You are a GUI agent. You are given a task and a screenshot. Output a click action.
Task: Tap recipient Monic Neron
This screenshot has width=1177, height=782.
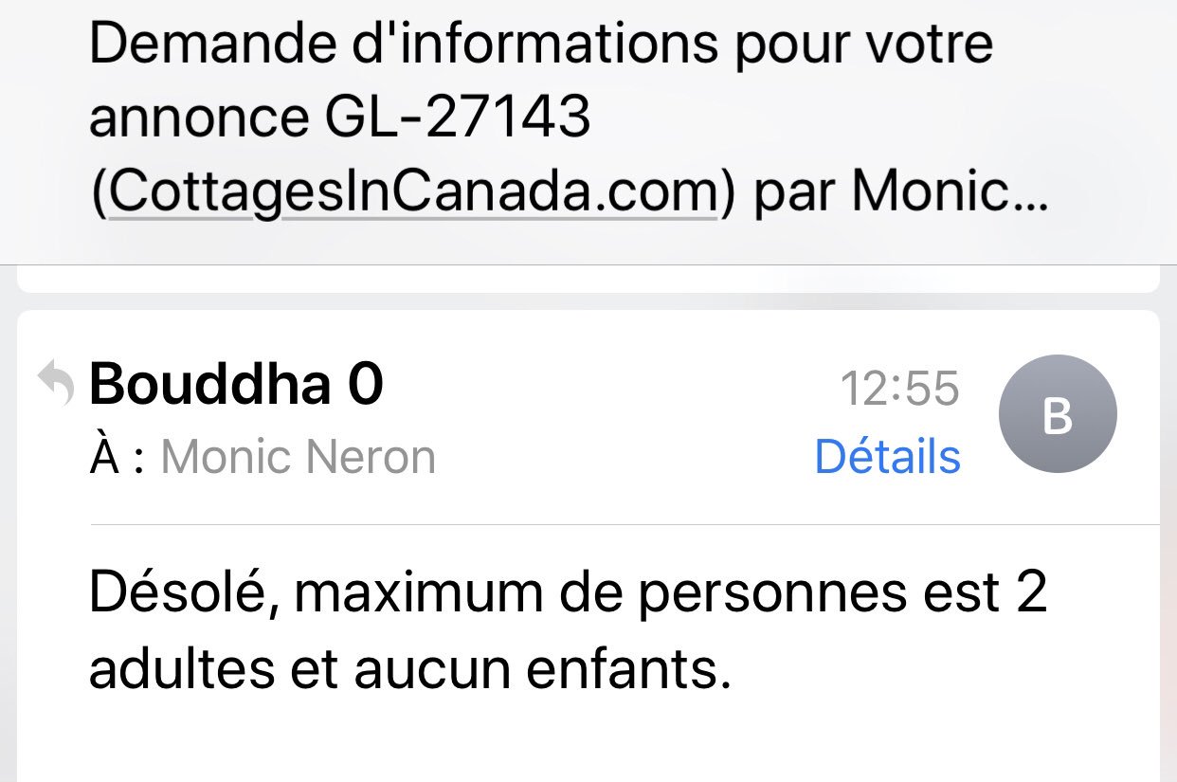[x=299, y=457]
